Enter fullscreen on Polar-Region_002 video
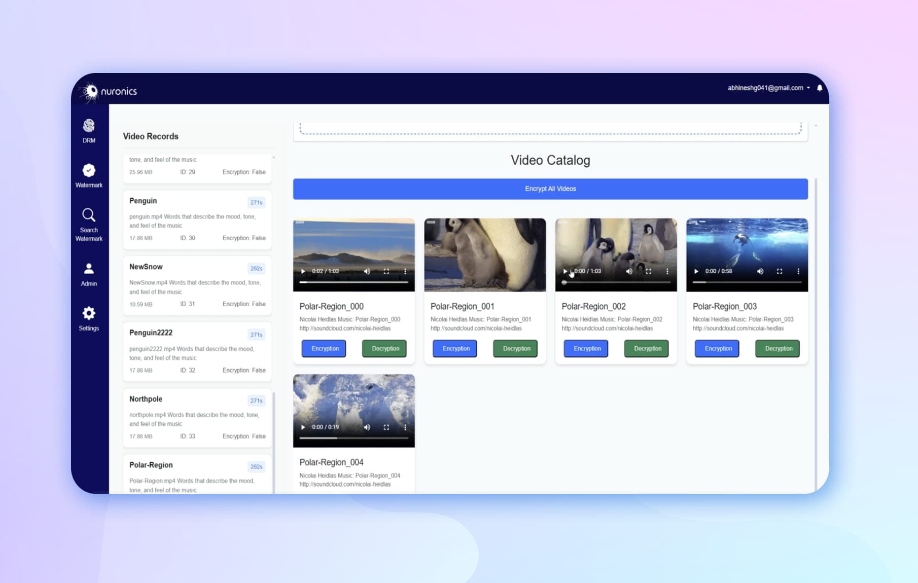918x583 pixels. click(x=649, y=271)
